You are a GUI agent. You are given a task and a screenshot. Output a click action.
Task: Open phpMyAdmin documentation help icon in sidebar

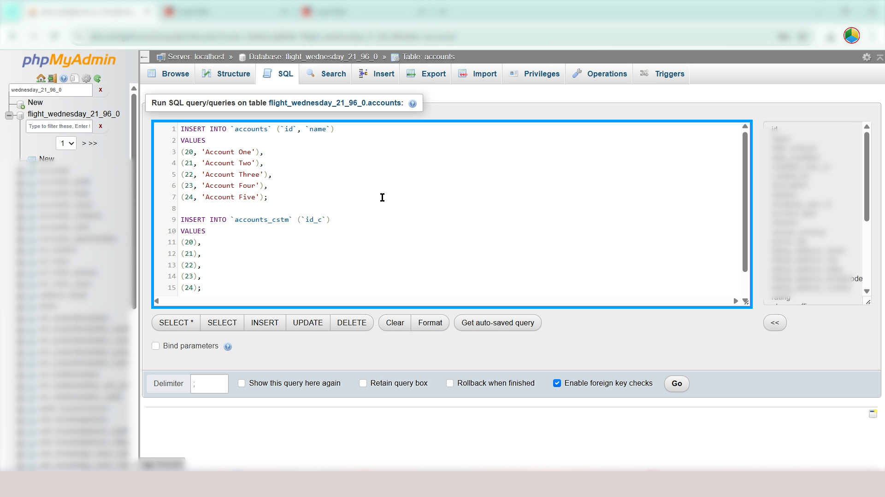[x=64, y=78]
